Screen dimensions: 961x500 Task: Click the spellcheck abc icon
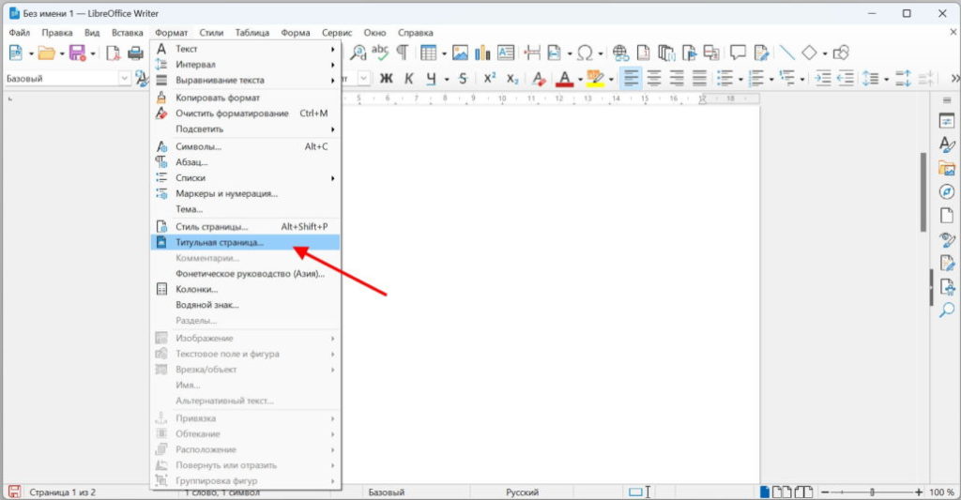[380, 53]
